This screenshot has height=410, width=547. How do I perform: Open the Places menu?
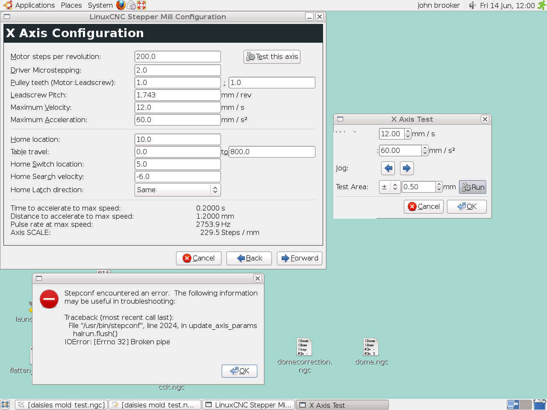(71, 5)
